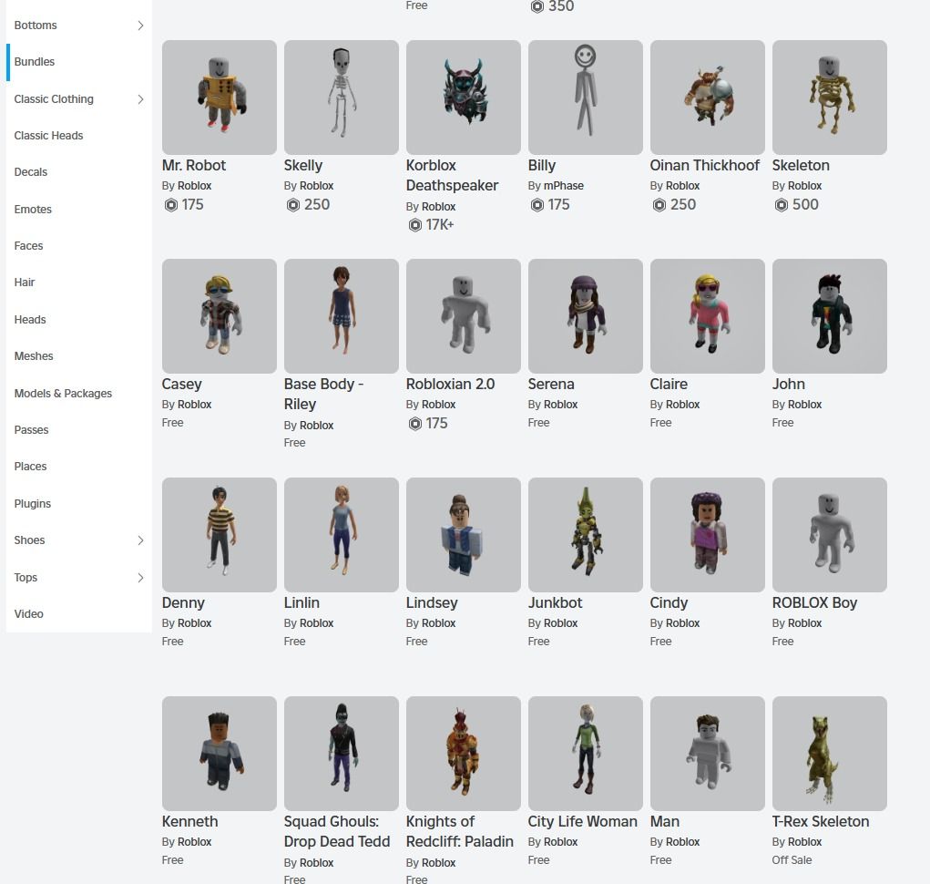930x884 pixels.
Task: Click the Robux icon next to Billy's price
Action: coord(536,204)
